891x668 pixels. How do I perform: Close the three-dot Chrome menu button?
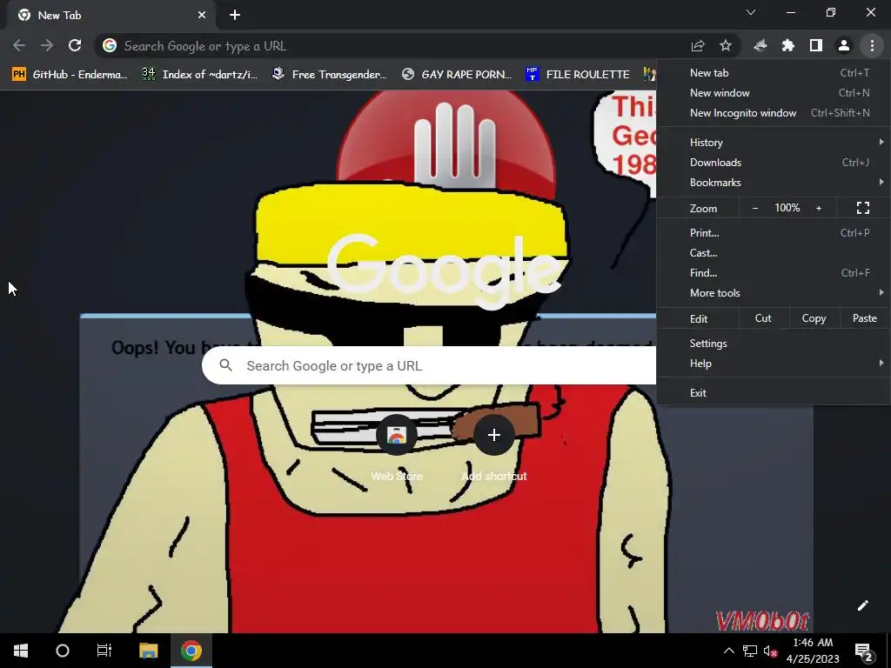click(872, 45)
